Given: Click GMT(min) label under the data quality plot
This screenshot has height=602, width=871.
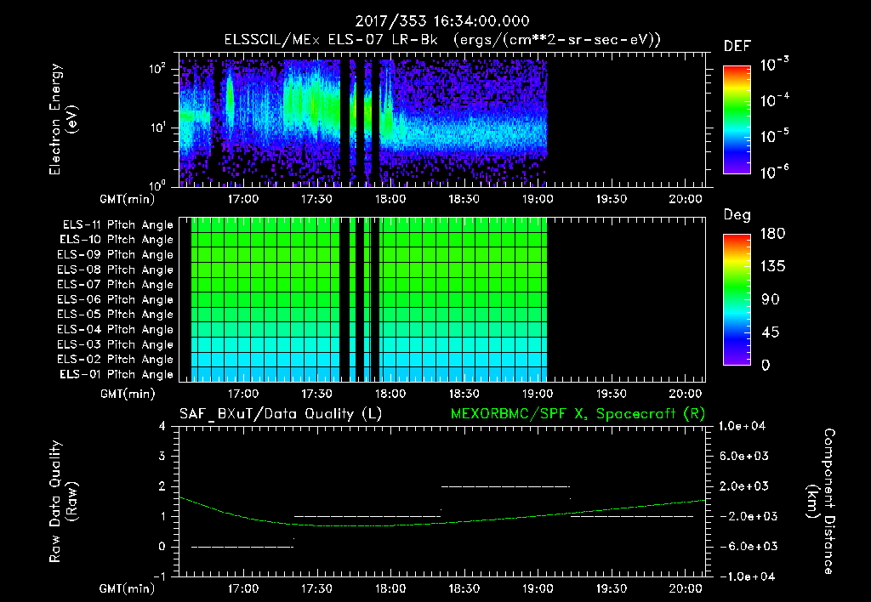Looking at the screenshot, I should click(128, 588).
